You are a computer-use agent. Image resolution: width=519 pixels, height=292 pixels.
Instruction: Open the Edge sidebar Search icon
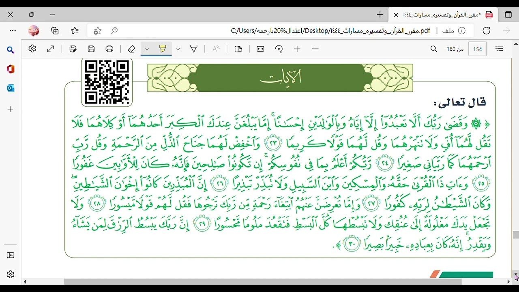[11, 50]
